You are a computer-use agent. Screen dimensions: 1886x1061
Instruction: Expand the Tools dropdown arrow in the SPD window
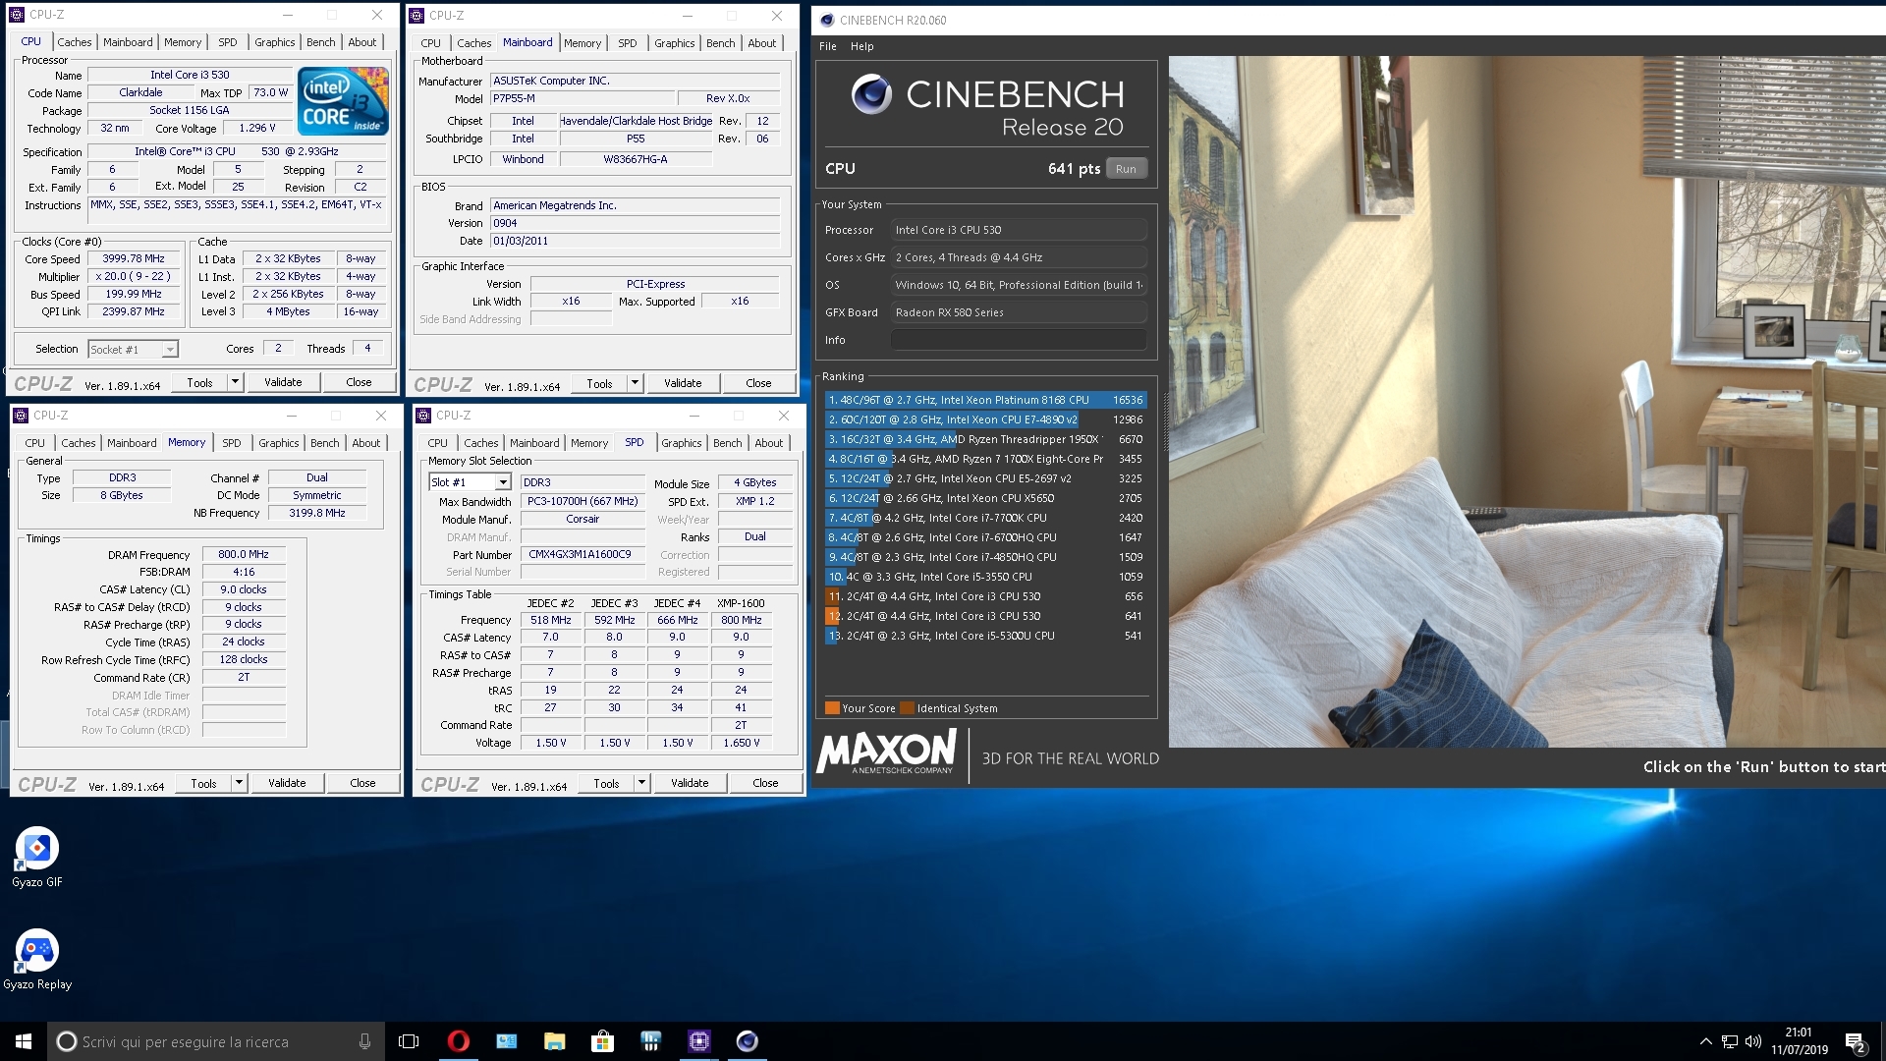coord(641,783)
